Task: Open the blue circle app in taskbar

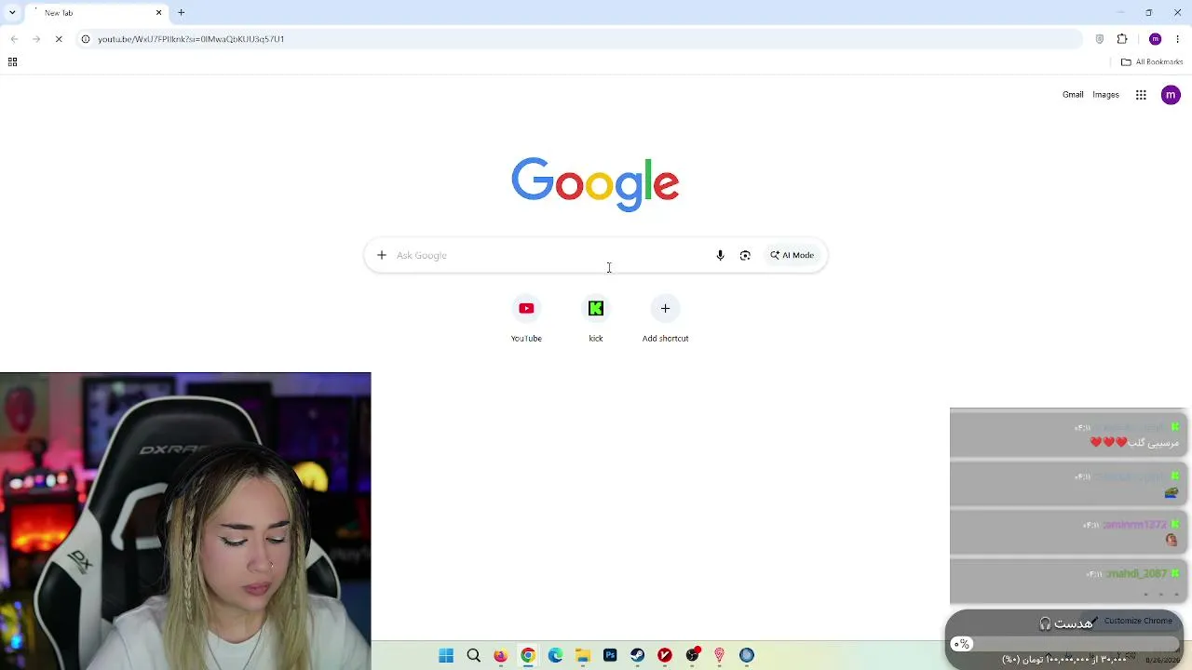Action: pos(746,655)
